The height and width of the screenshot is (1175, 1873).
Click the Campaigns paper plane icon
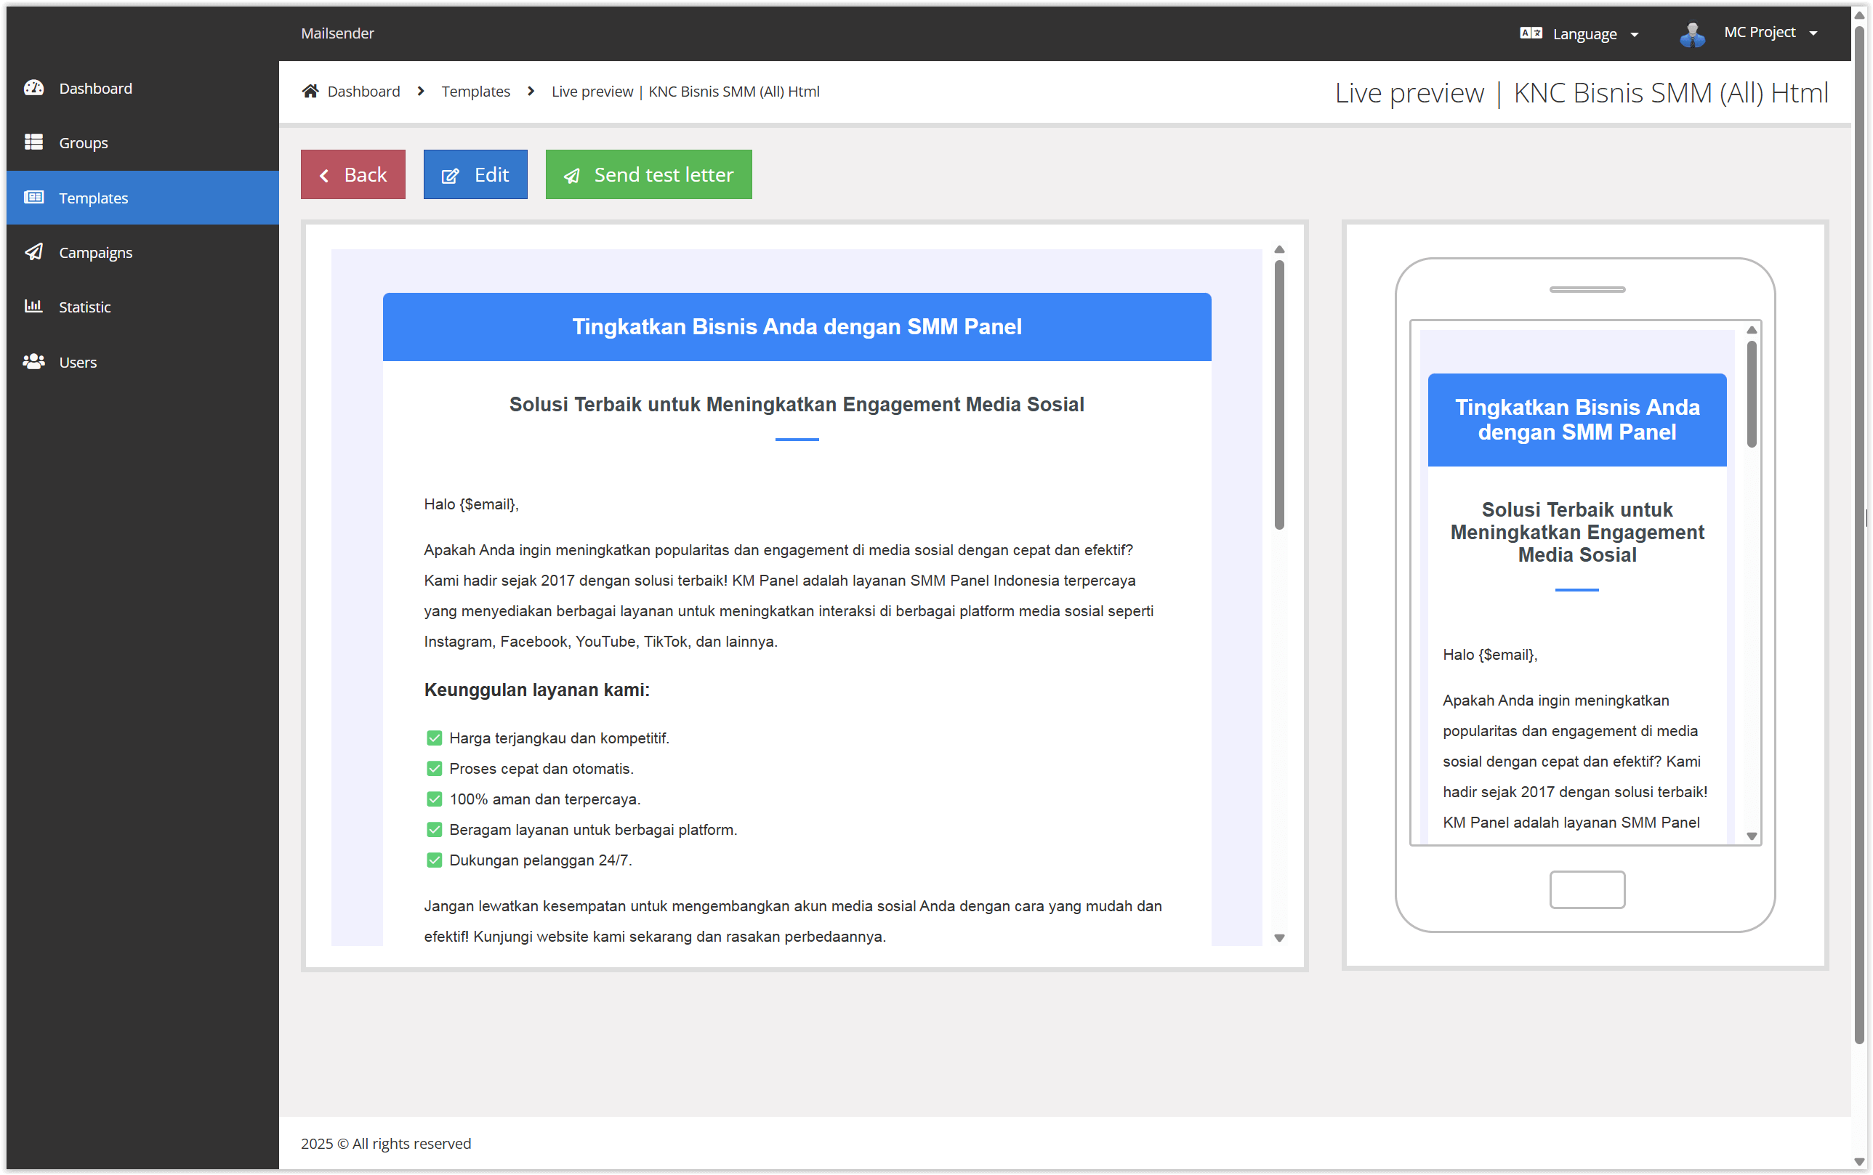pyautogui.click(x=33, y=251)
